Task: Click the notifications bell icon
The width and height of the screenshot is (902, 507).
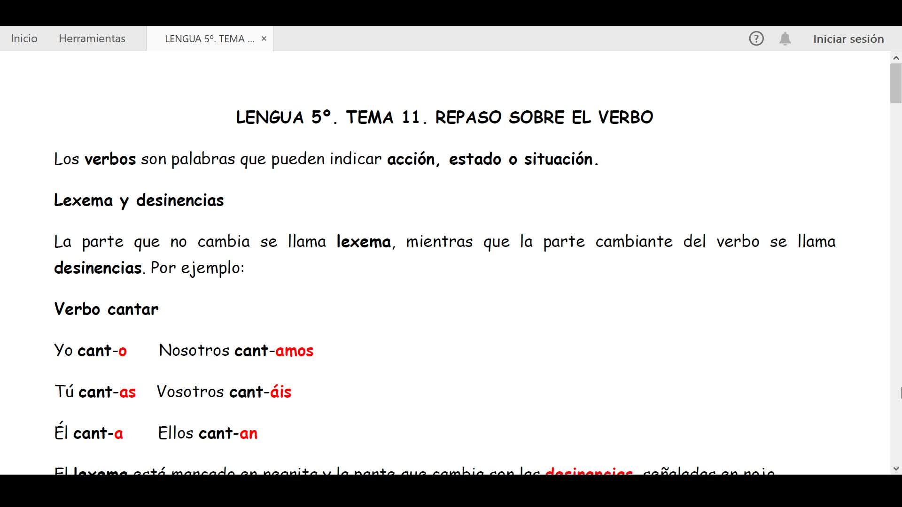Action: 785,38
